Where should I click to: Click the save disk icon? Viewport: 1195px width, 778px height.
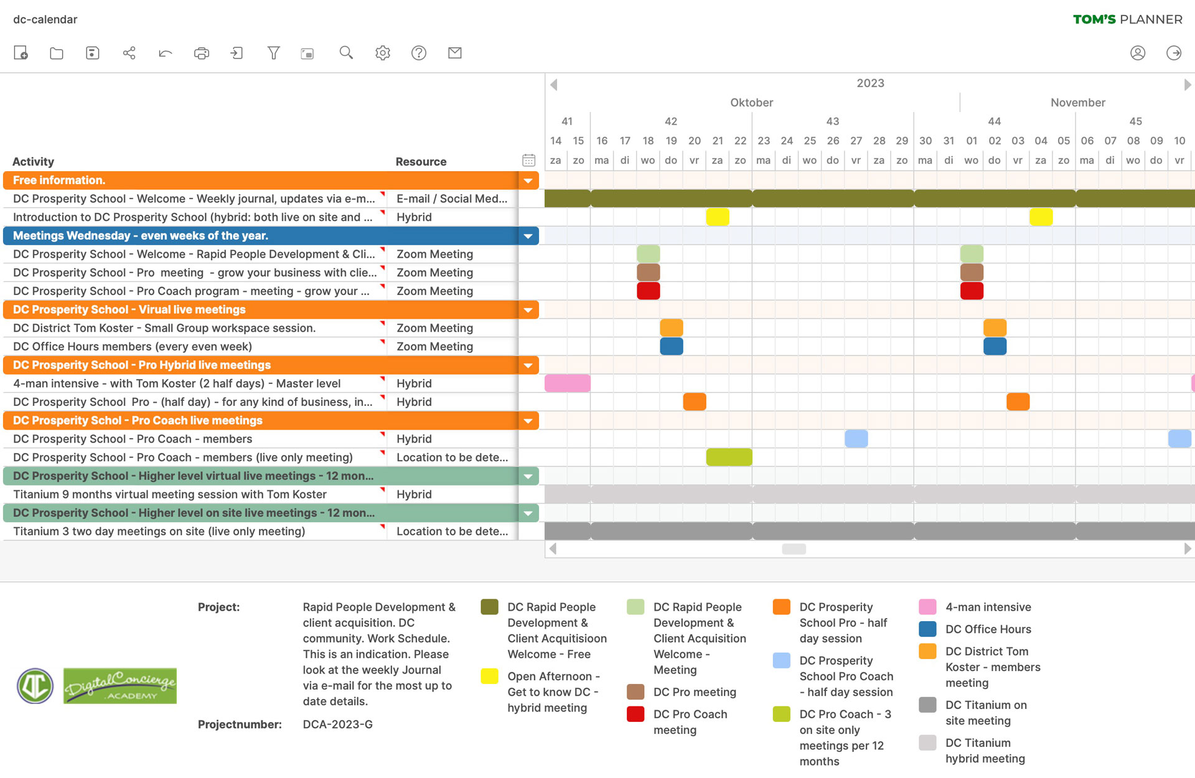click(93, 53)
